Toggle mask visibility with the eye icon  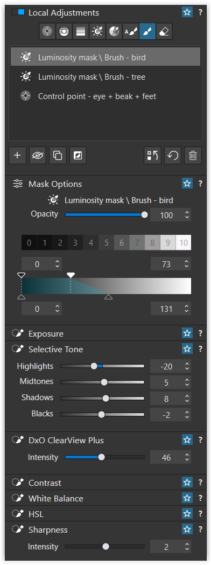point(38,155)
